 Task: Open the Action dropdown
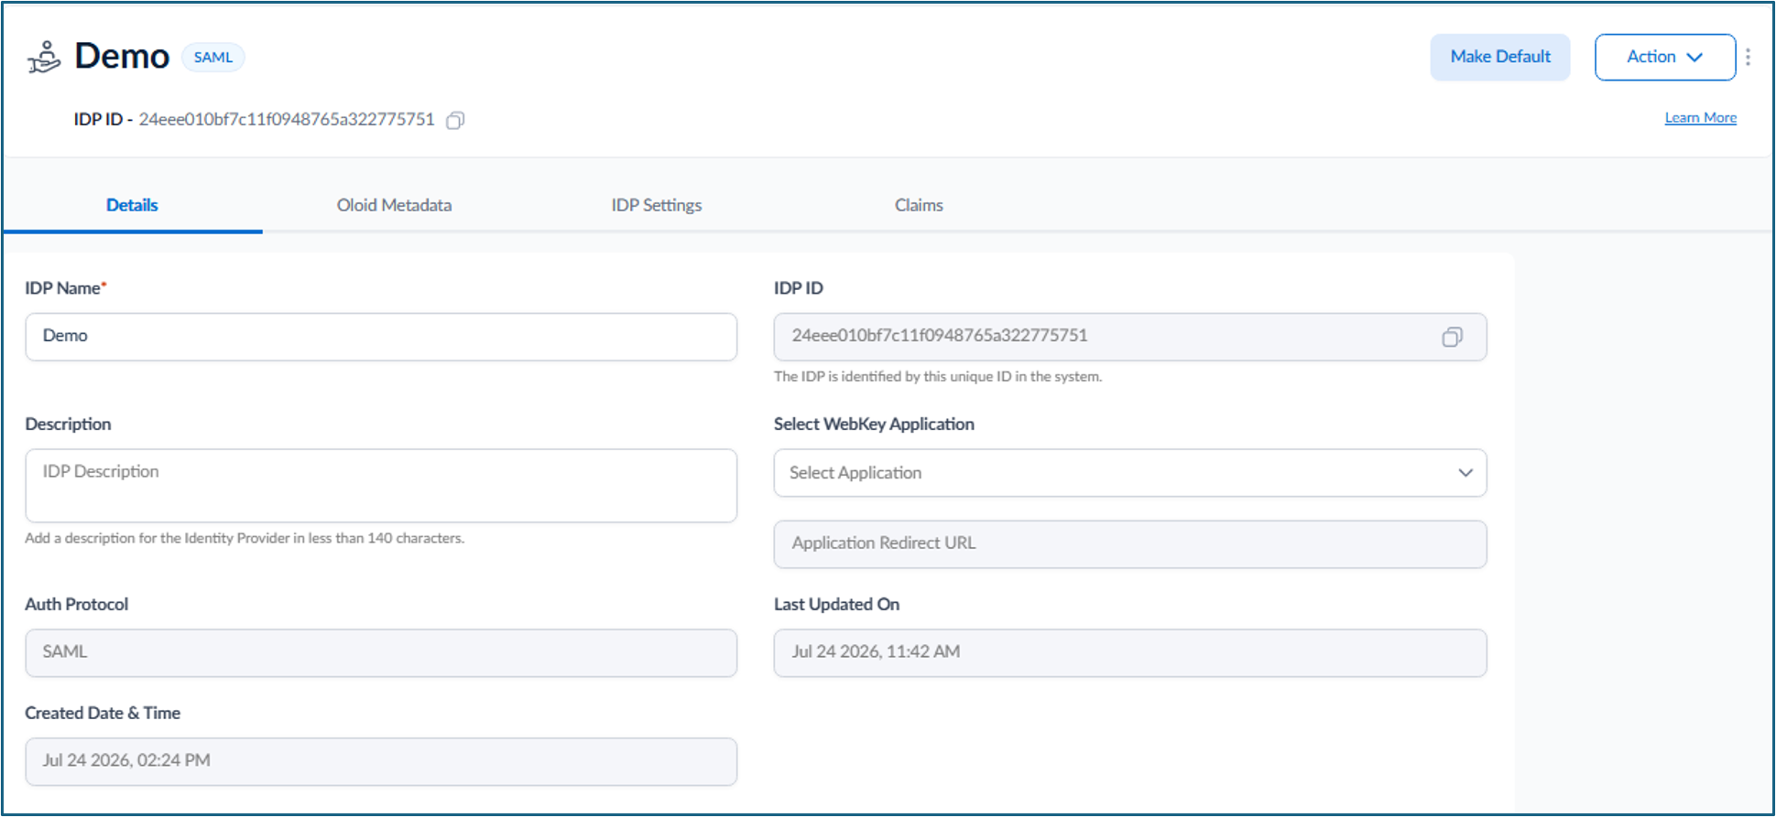point(1664,57)
